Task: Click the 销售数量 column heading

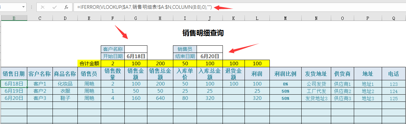Action: coord(113,73)
